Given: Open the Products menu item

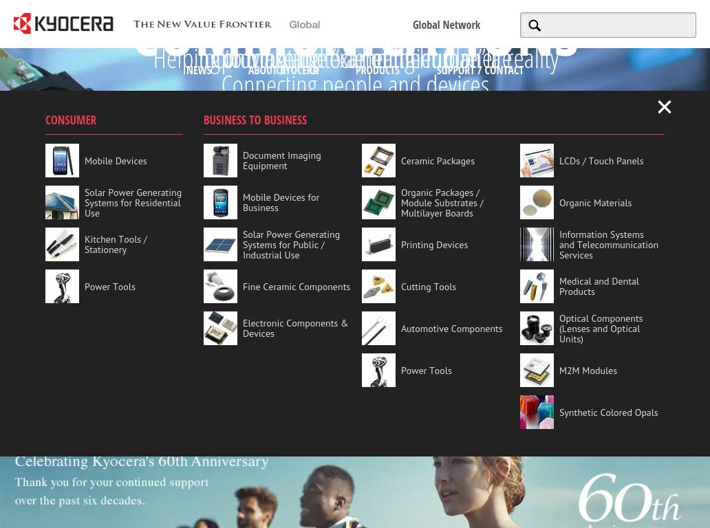Looking at the screenshot, I should click(377, 71).
